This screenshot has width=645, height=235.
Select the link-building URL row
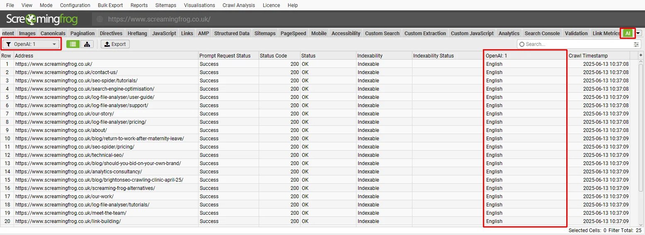[315, 221]
